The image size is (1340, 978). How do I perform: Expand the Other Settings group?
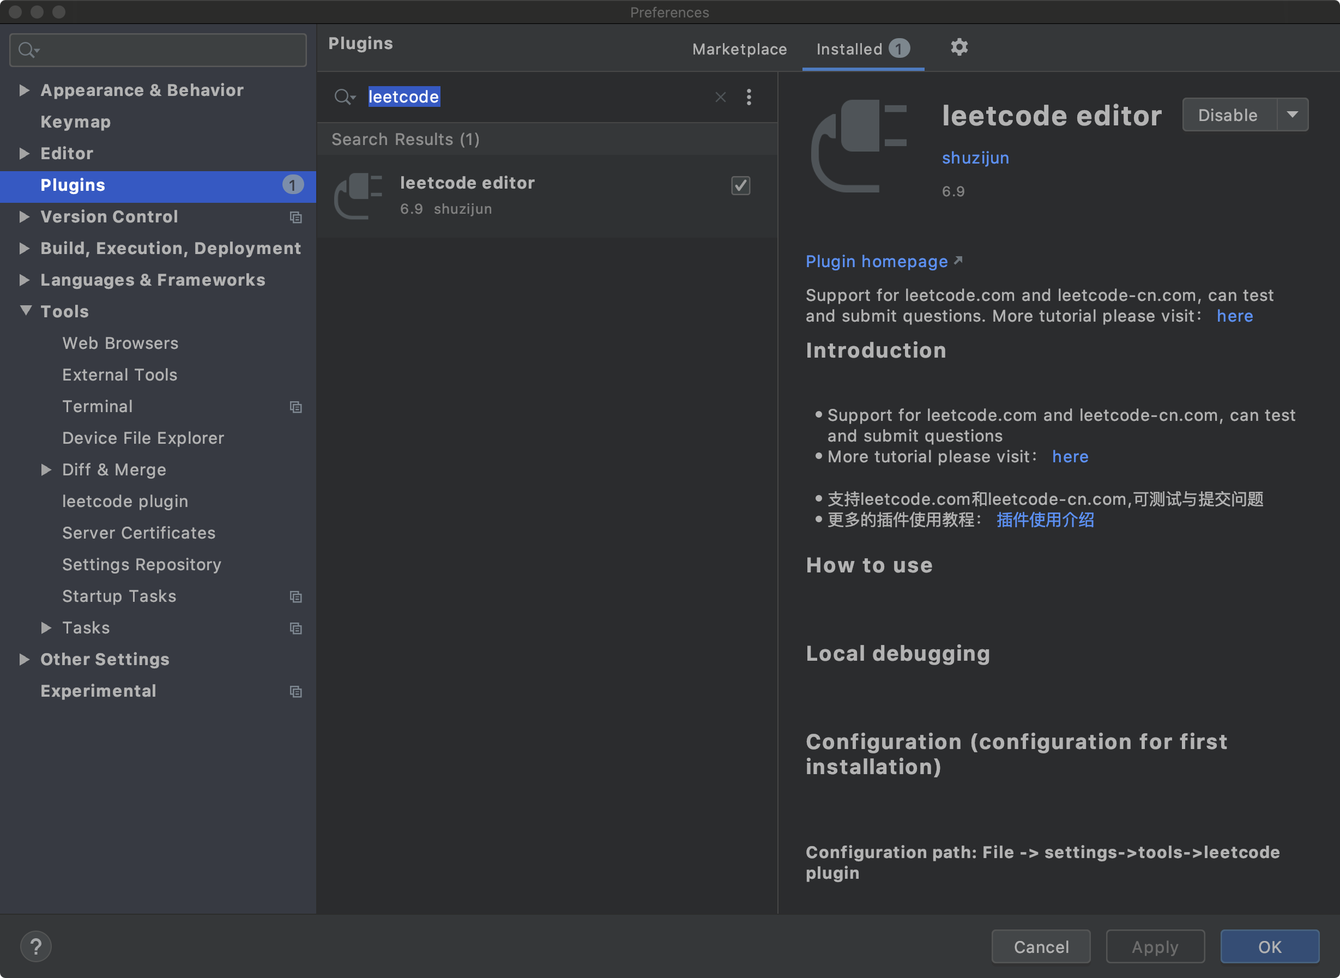point(25,659)
